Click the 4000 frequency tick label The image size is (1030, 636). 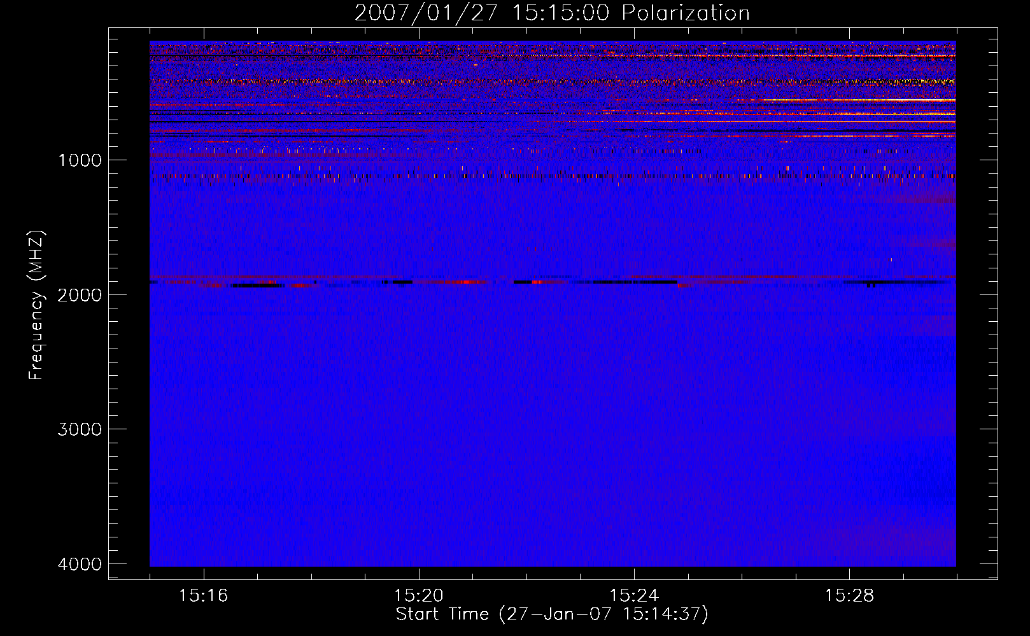point(80,564)
